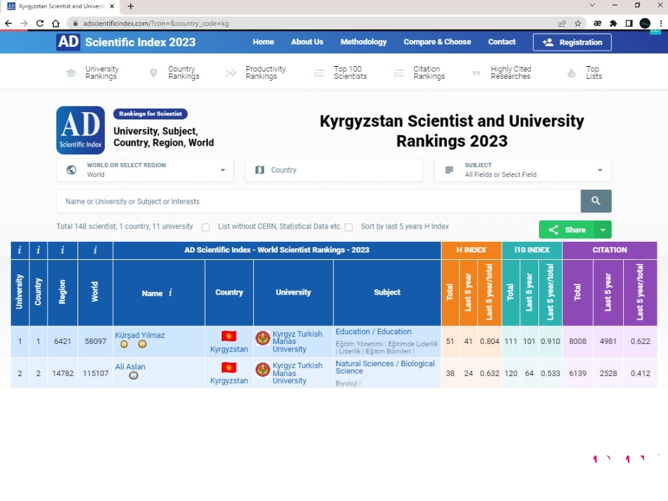Click the Scientific Index 2023 site title

coord(140,42)
